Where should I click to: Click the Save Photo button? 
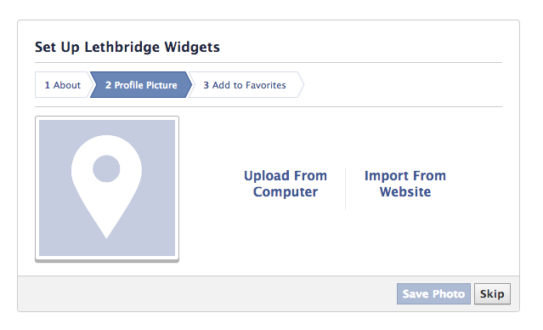(433, 294)
